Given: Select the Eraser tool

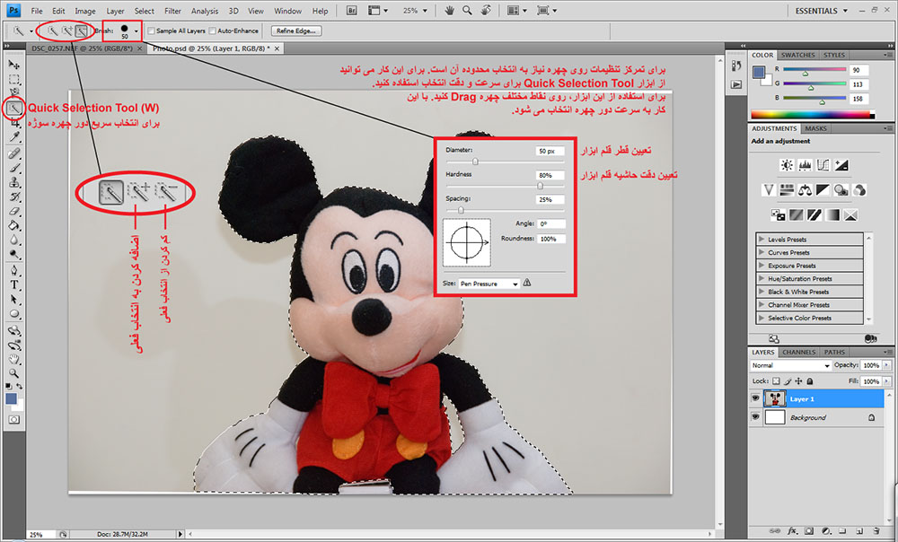Looking at the screenshot, I should (x=14, y=211).
